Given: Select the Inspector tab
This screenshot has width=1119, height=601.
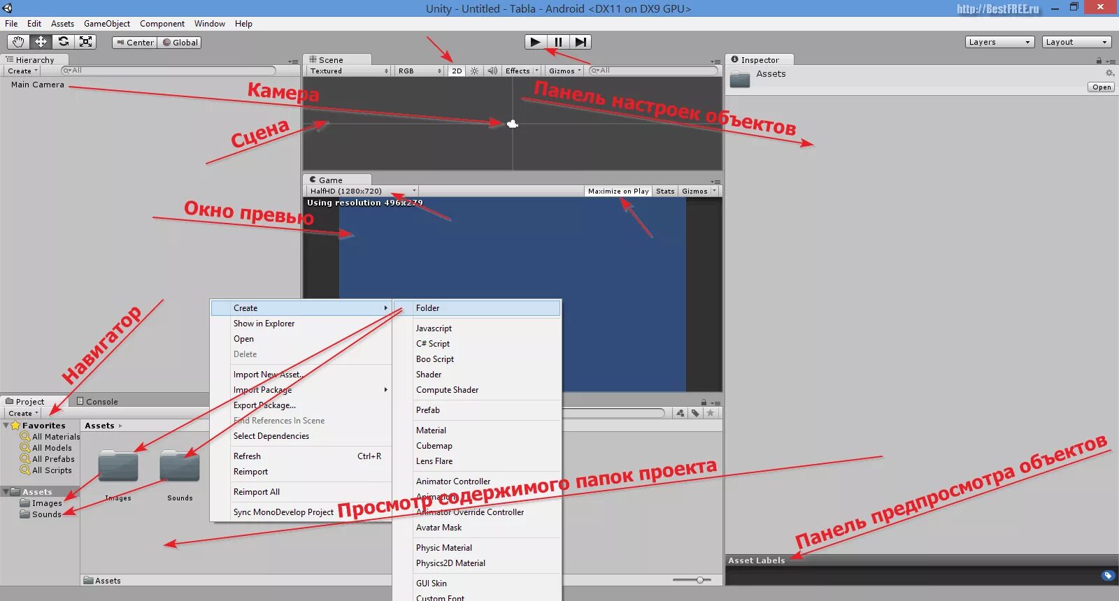Looking at the screenshot, I should pos(760,60).
